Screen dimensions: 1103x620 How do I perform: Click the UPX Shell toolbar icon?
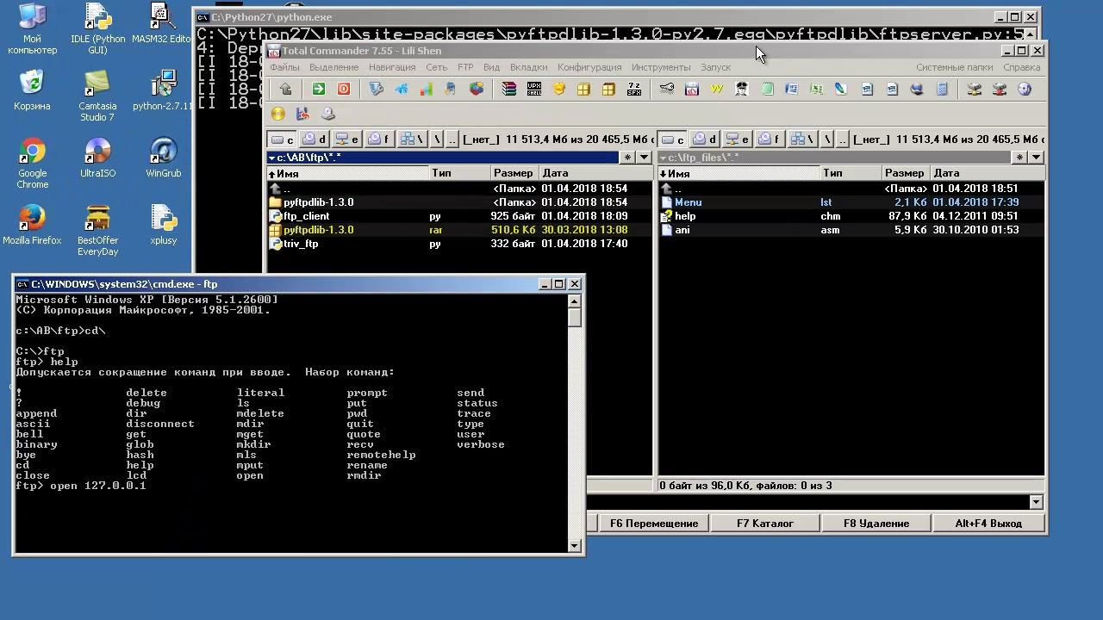(x=534, y=89)
